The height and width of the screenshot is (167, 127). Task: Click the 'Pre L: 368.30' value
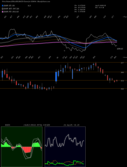tap(80, 10)
